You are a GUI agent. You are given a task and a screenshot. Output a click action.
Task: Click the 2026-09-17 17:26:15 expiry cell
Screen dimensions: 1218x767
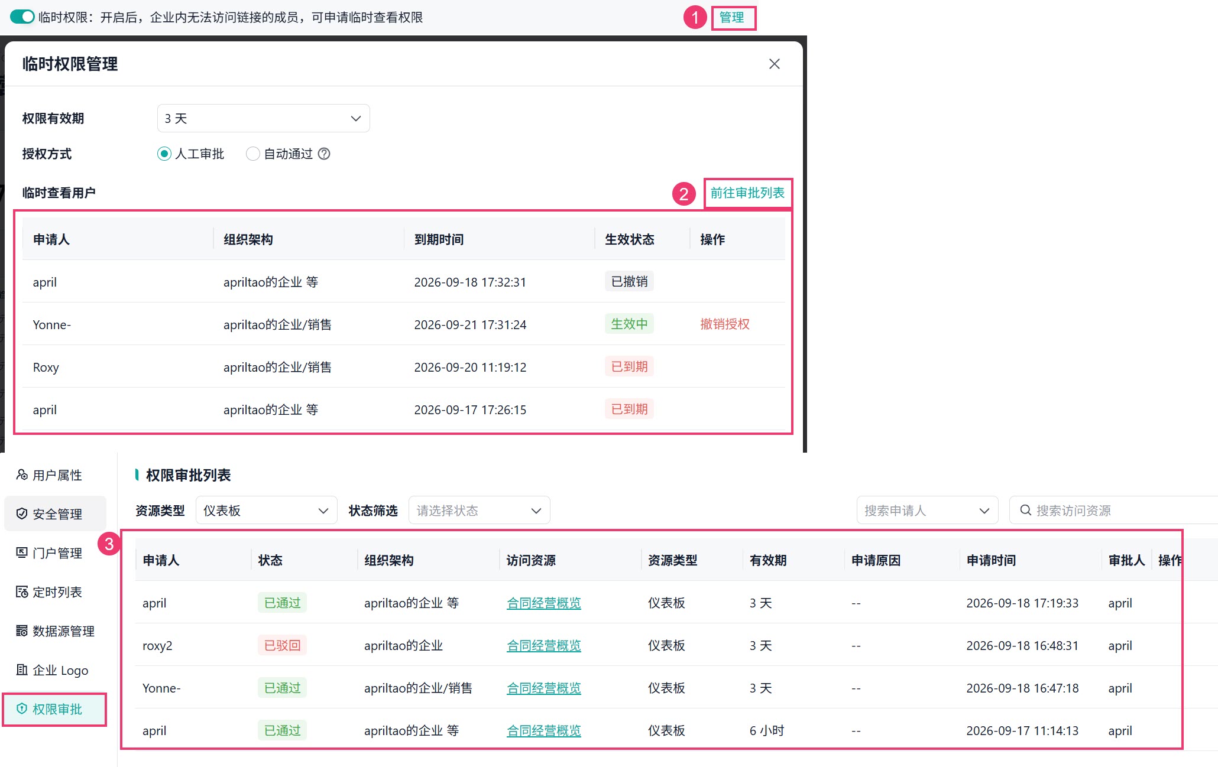click(x=470, y=409)
